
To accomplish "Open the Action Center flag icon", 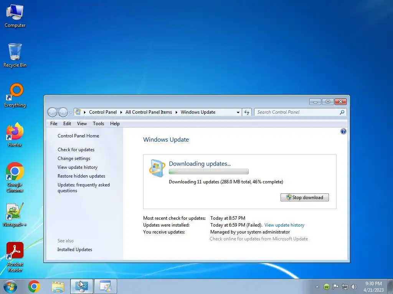I will pos(335,287).
